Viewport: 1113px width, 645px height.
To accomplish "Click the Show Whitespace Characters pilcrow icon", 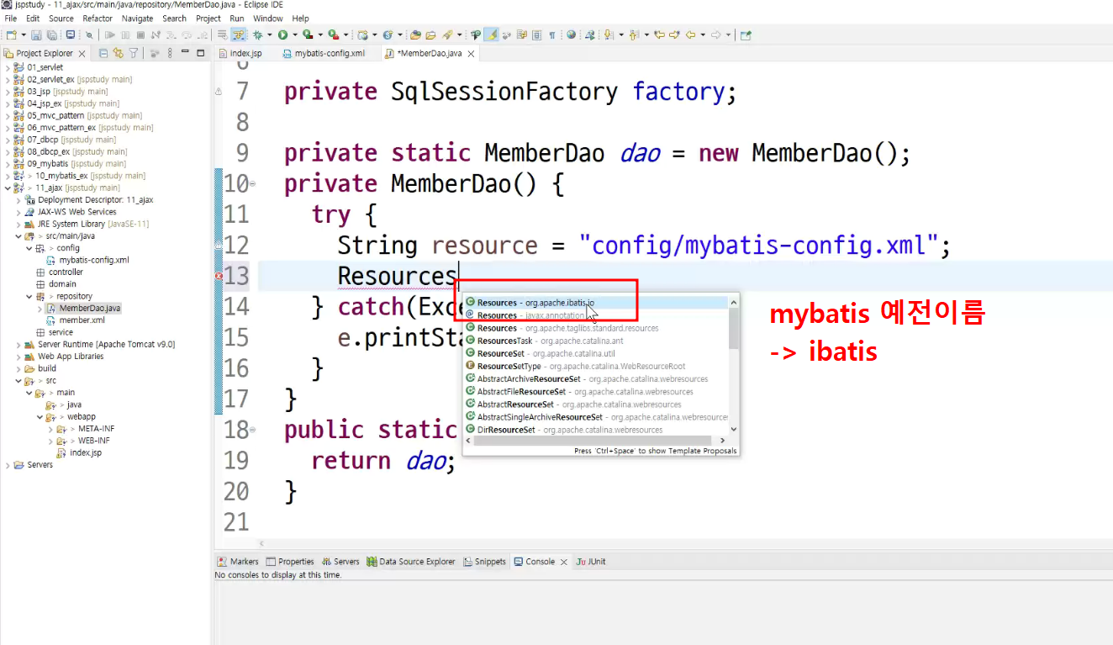I will 552,34.
